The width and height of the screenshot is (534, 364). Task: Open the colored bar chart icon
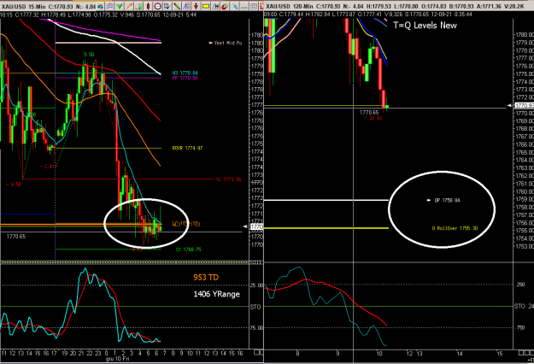pyautogui.click(x=138, y=6)
